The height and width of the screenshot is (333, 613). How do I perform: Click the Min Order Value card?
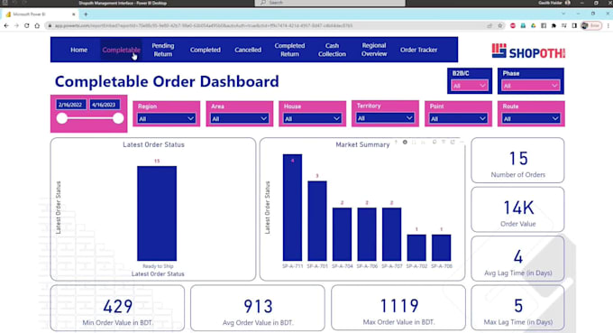[x=117, y=308]
